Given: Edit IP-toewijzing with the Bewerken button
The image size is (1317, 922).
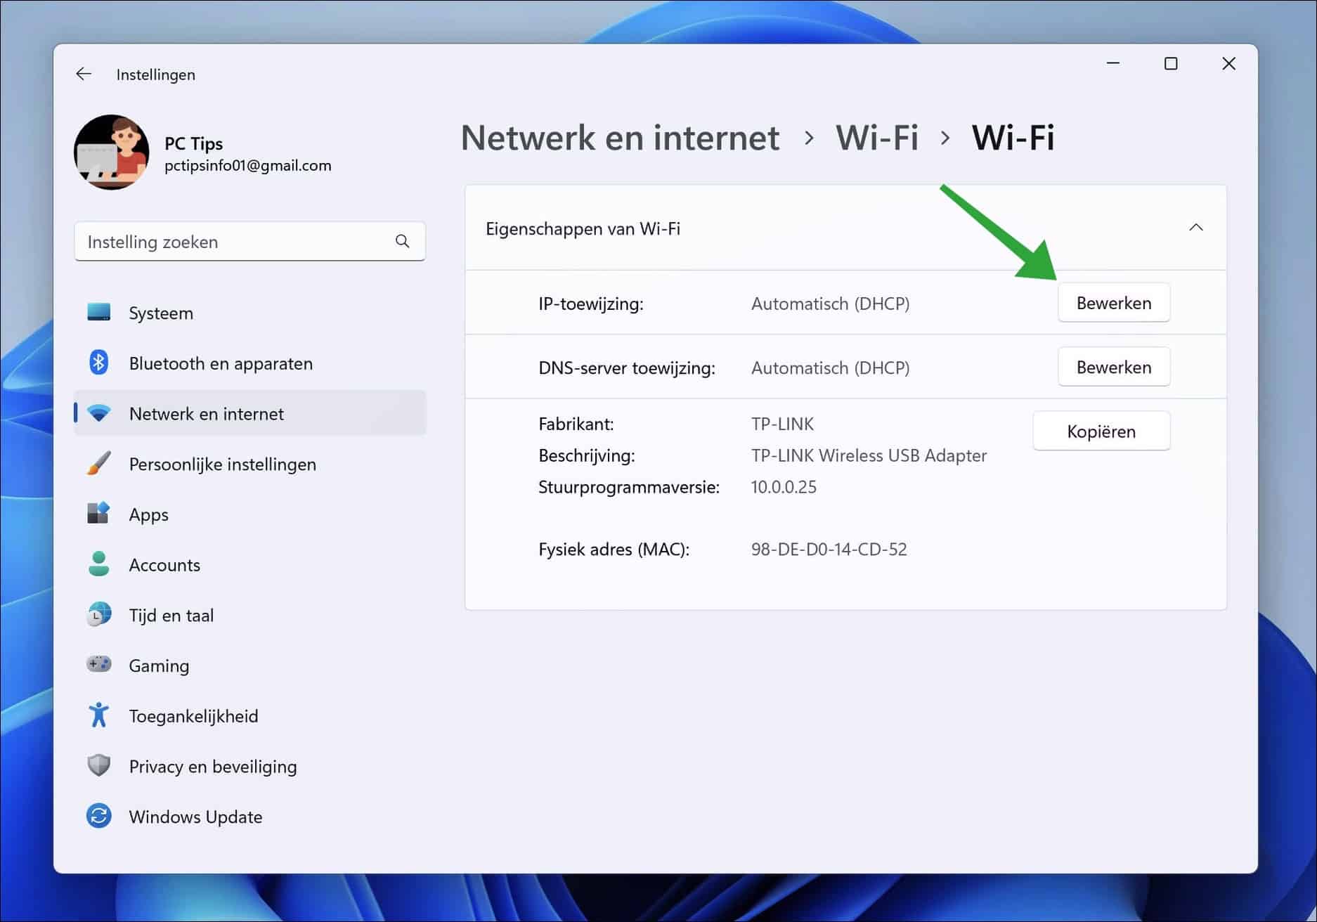Looking at the screenshot, I should (1114, 302).
